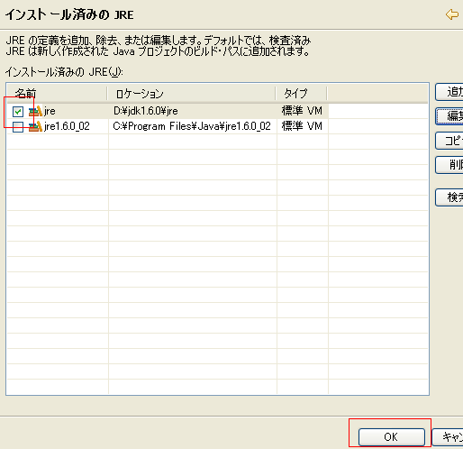
Task: Click the キャンセル (Cancel) button
Action: tap(448, 437)
